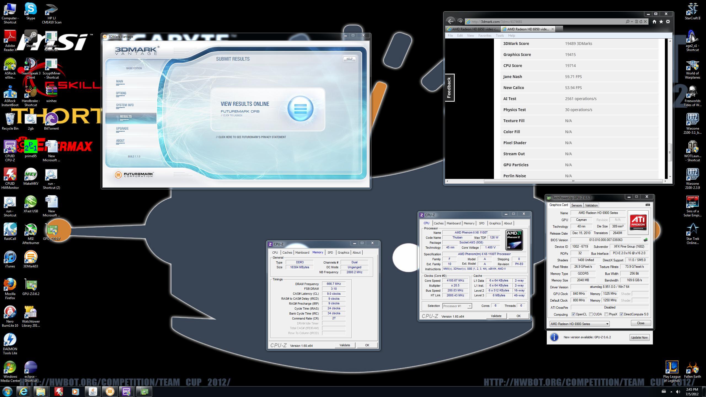
Task: Open the About tab in Memory CPU-Z window
Action: point(356,253)
